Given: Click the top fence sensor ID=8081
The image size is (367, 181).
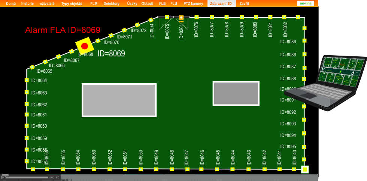Looking at the screenshot, I should [x=270, y=17].
